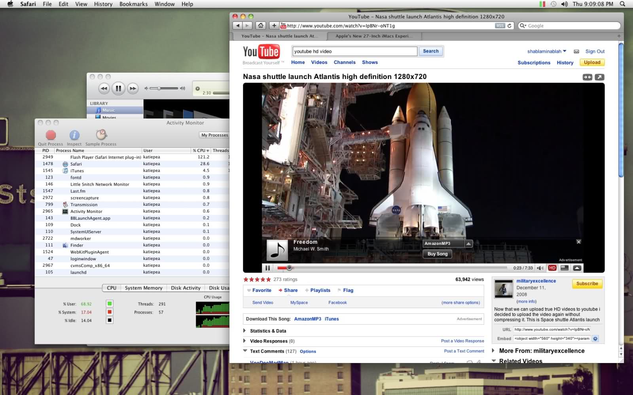Click the Time Machine icon in menu bar
This screenshot has width=633, height=395.
[x=553, y=4]
